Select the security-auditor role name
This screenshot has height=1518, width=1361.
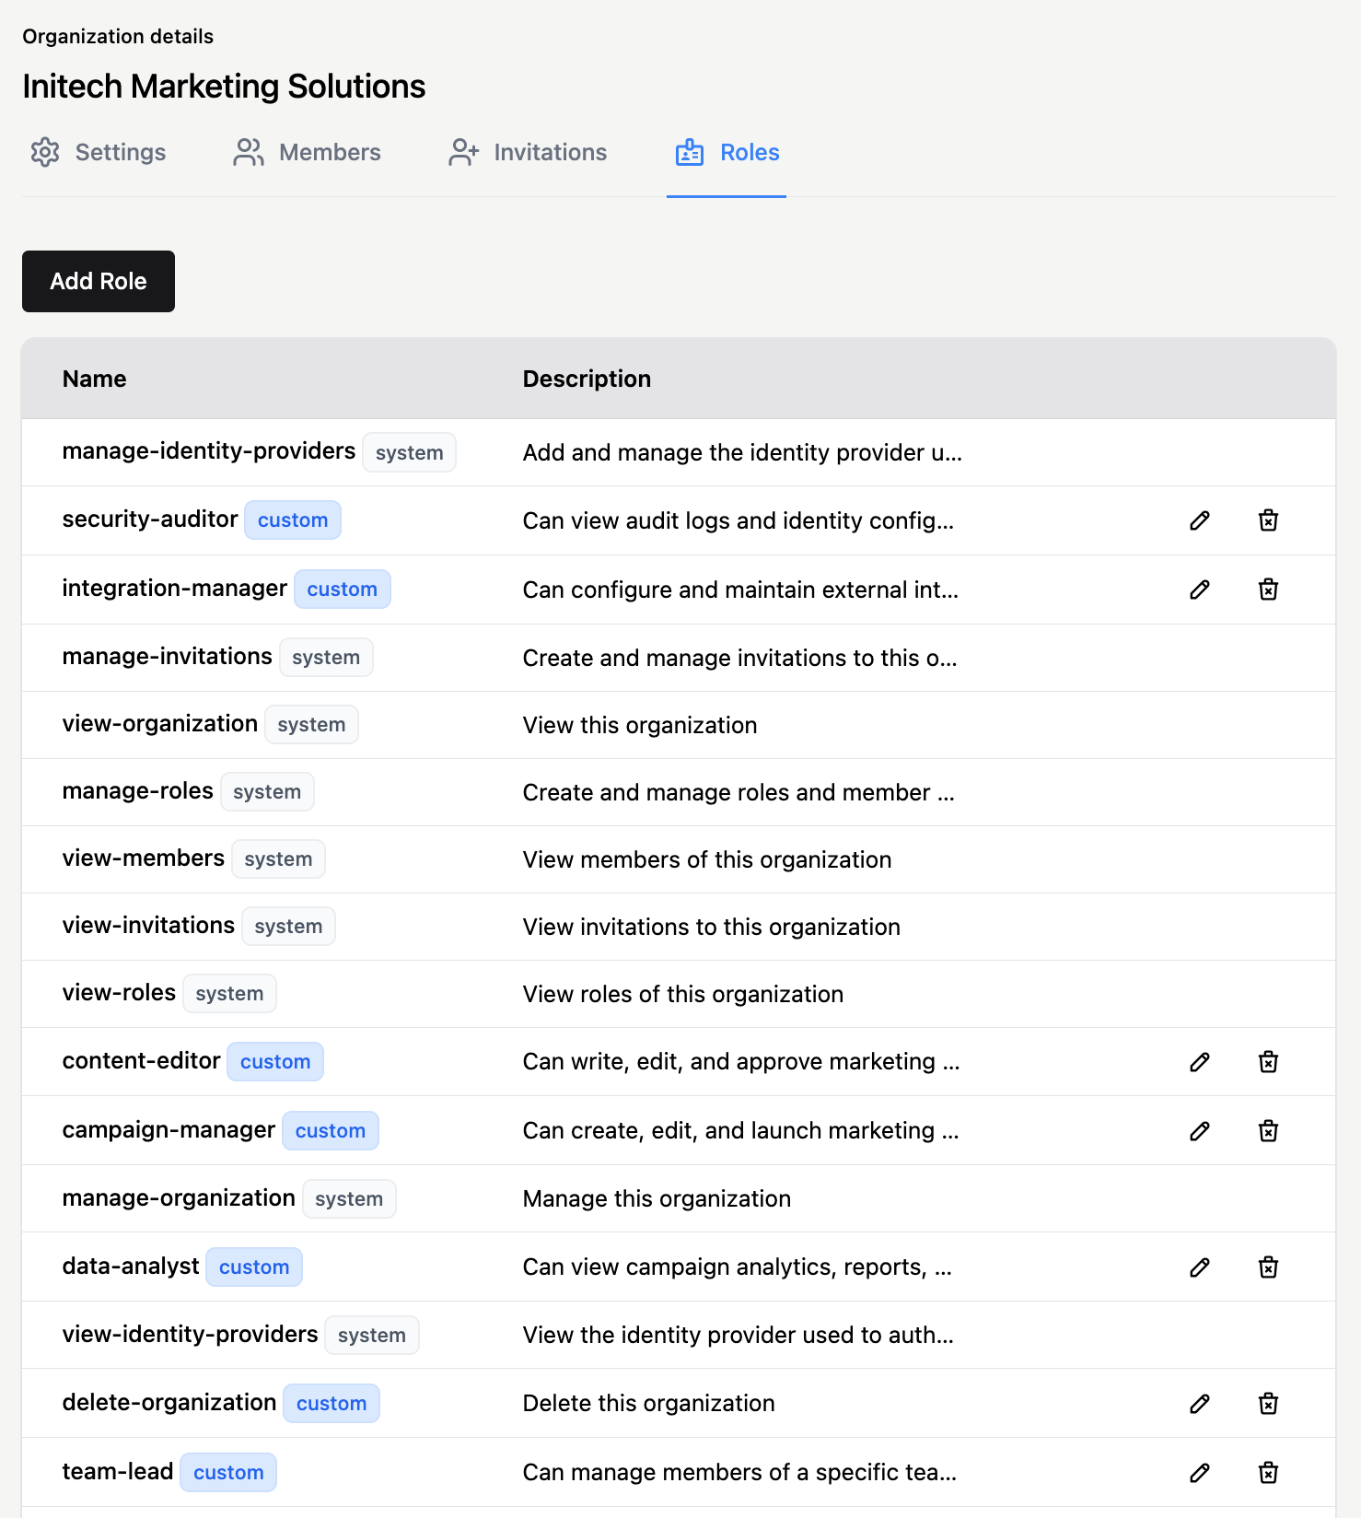tap(150, 520)
